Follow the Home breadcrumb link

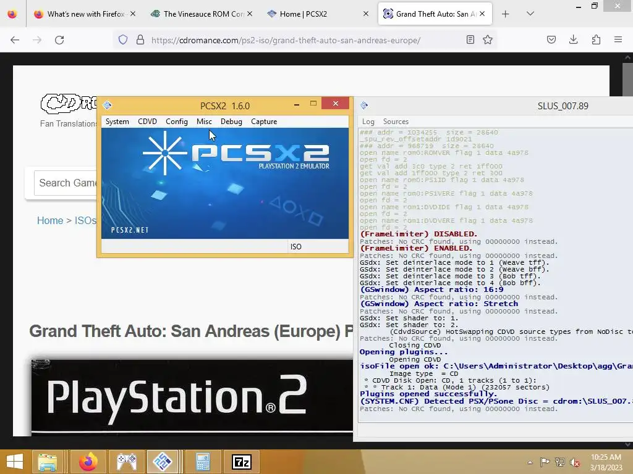[50, 220]
